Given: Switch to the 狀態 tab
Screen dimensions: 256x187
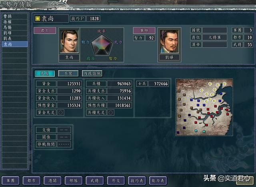Looking at the screenshot, I should point(44,73).
